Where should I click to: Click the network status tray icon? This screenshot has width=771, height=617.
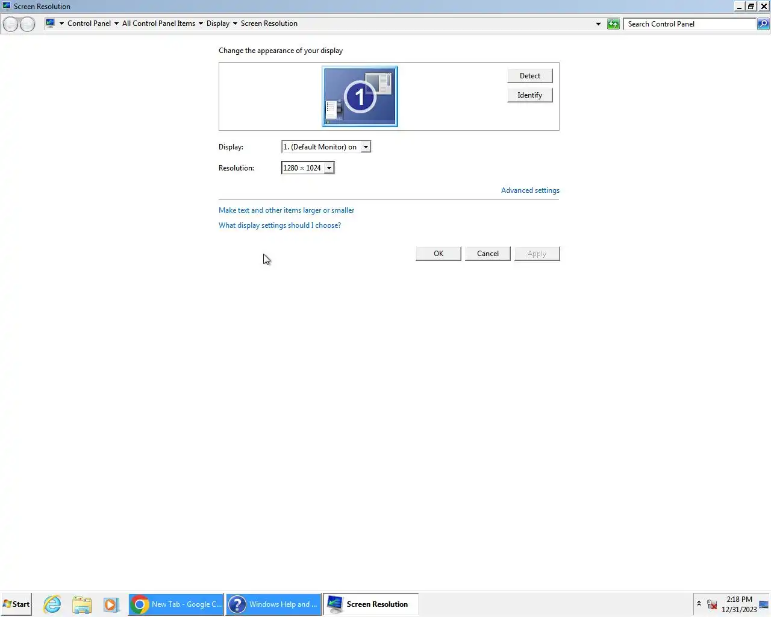click(x=712, y=604)
